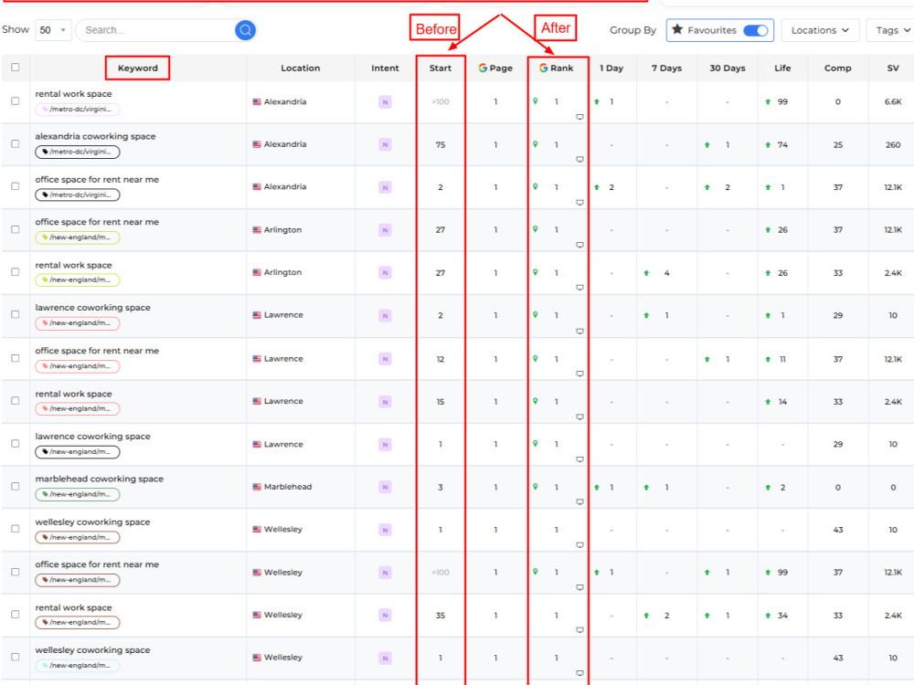Viewport: 914px width, 685px height.
Task: Sort by the 7 Days column header
Action: (666, 68)
